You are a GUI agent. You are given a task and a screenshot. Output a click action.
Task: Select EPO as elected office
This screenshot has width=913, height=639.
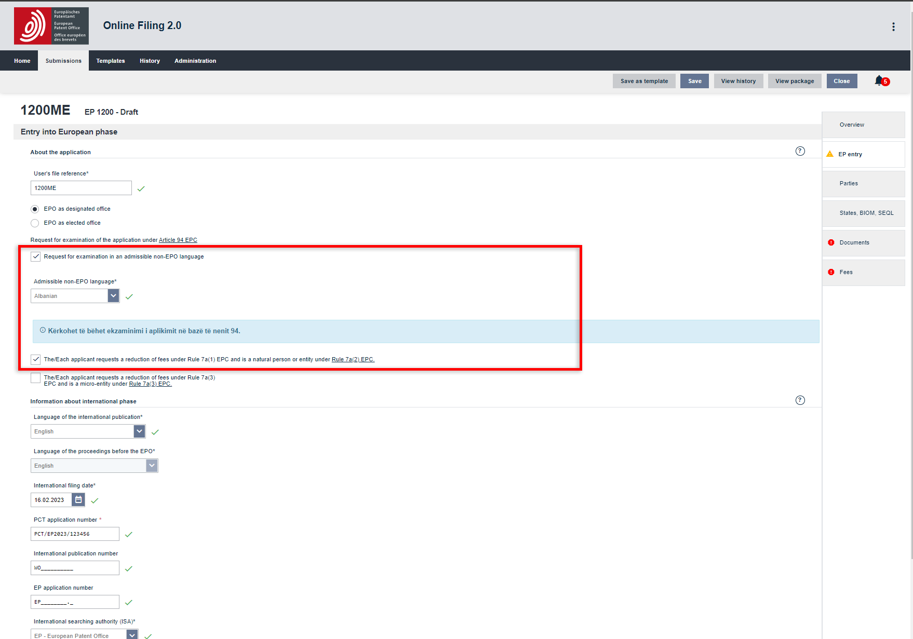tap(35, 223)
